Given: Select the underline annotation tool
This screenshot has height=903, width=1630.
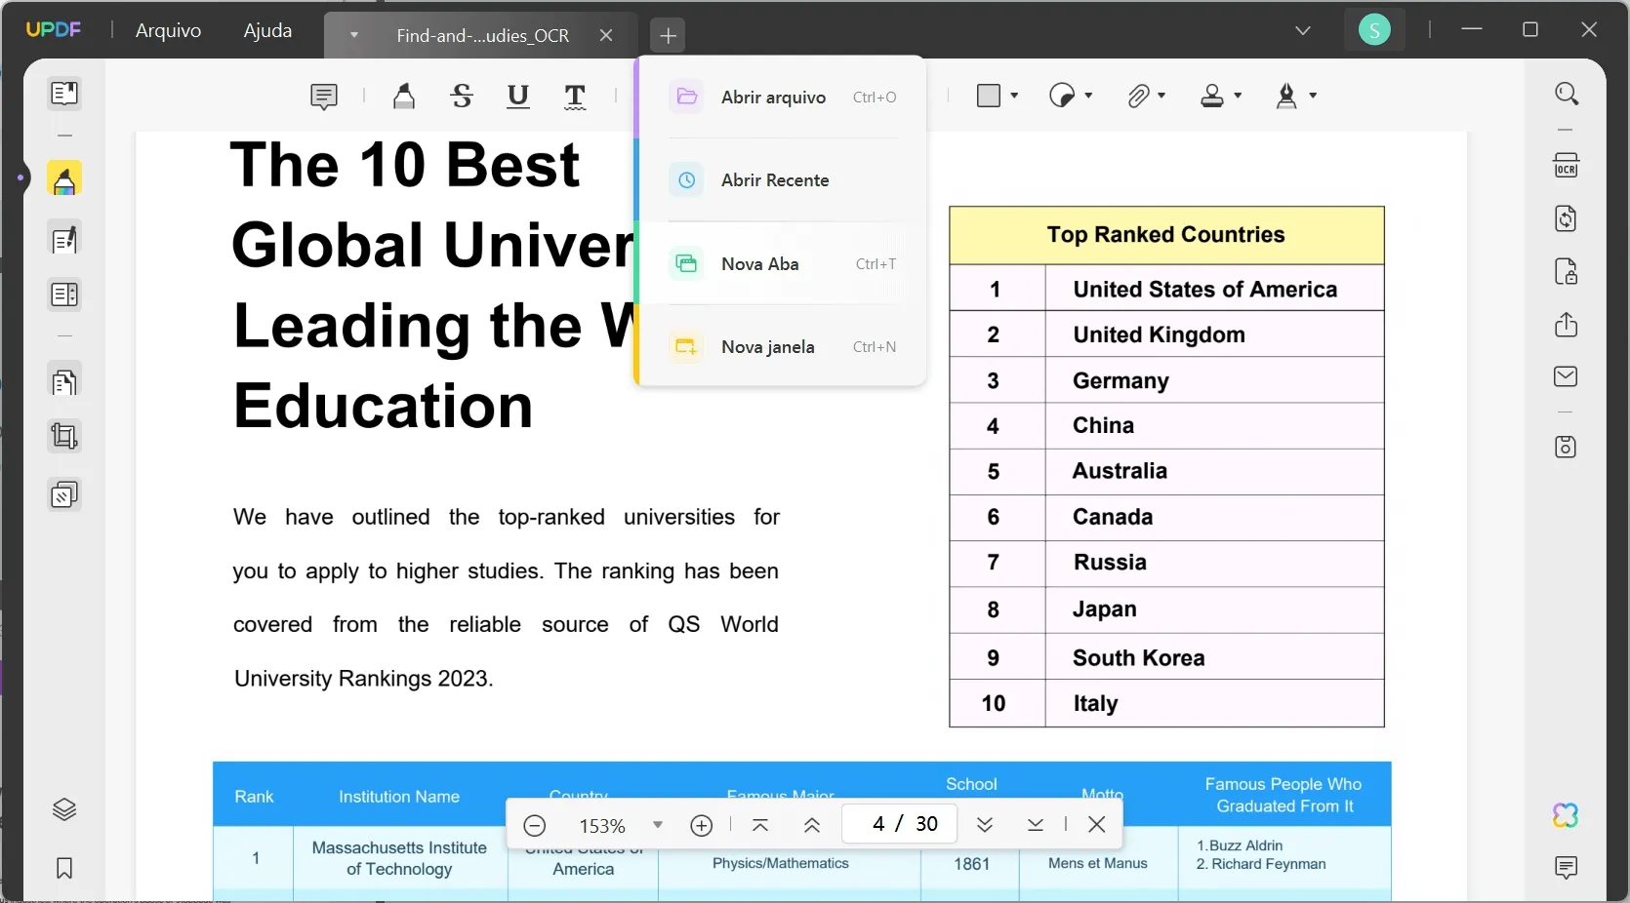Looking at the screenshot, I should pos(518,96).
